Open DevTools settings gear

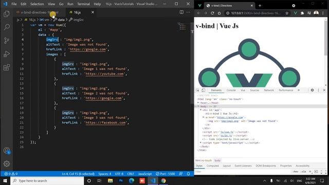(312, 90)
